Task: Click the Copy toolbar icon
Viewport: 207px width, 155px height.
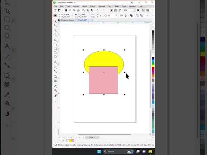Action: [x=88, y=10]
